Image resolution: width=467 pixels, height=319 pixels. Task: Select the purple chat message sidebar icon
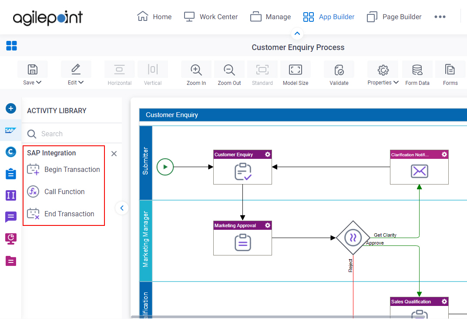point(11,217)
